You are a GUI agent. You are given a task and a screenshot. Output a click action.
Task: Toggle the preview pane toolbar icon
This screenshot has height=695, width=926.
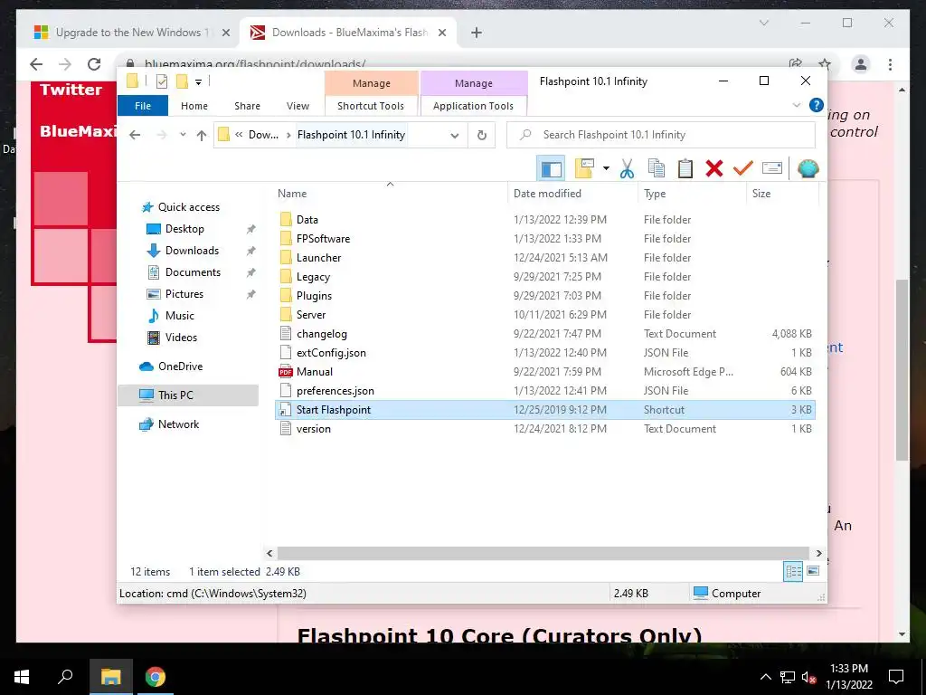pos(551,169)
